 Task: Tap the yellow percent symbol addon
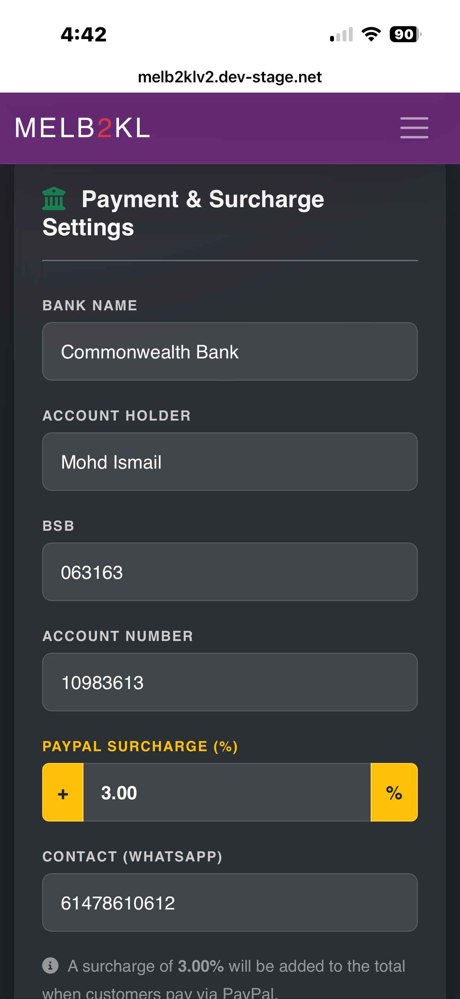(394, 792)
